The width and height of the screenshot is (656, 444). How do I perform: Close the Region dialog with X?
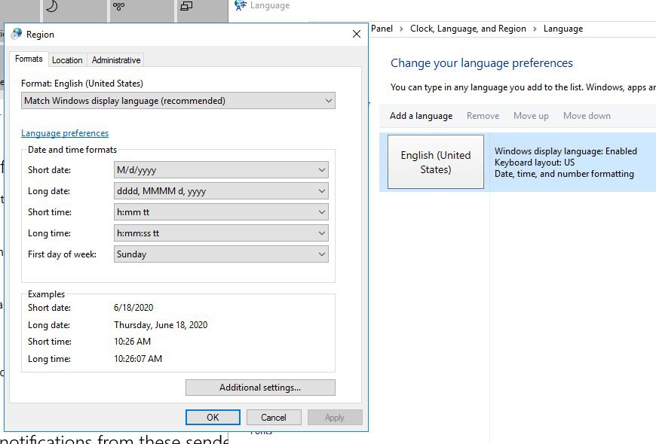tap(357, 35)
